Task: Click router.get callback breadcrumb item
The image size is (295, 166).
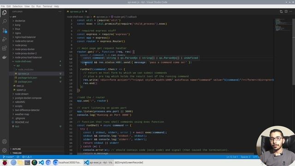Action: click(124, 17)
